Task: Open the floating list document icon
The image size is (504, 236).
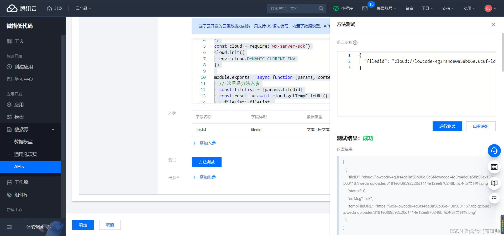Action: click(x=494, y=167)
